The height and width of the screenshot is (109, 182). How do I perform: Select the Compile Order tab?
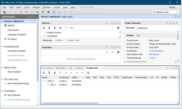click(x=73, y=40)
